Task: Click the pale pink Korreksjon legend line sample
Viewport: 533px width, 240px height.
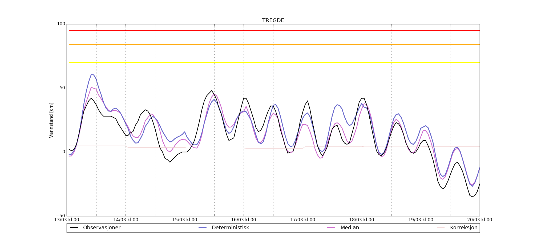Action: tap(441, 228)
